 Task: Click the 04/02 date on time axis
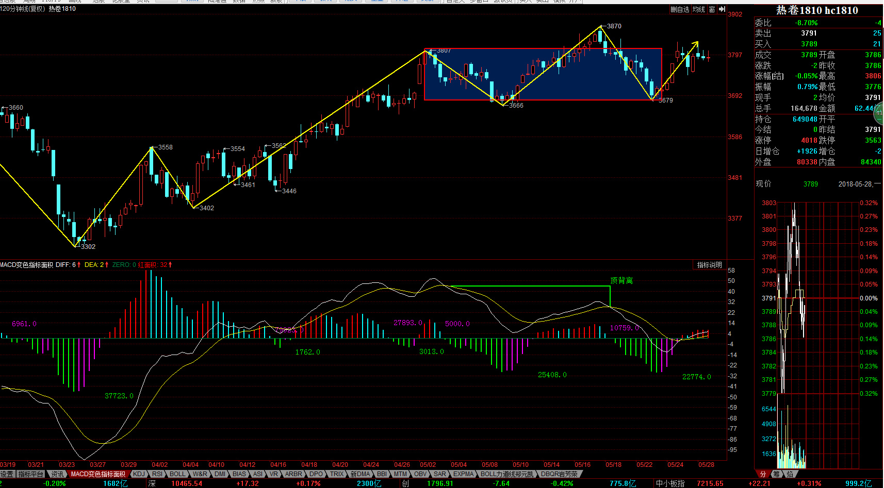(159, 464)
